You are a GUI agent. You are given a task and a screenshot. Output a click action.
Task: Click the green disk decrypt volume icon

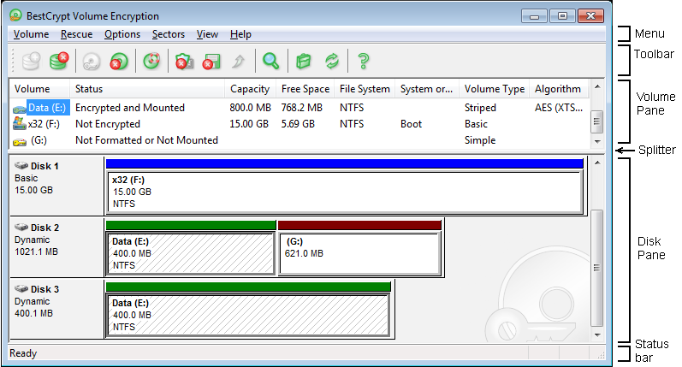point(58,61)
